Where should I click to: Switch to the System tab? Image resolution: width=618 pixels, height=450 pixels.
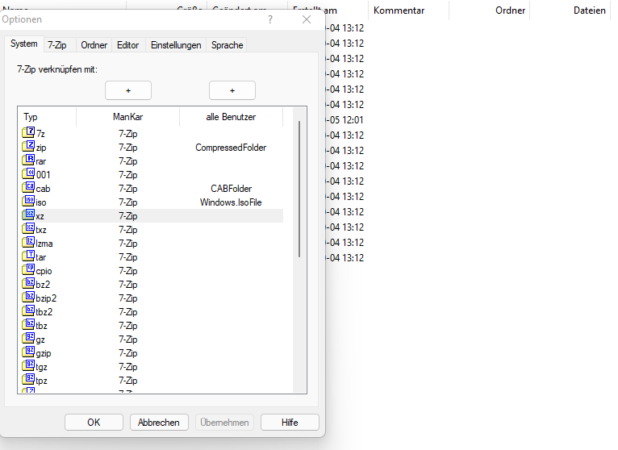click(x=24, y=44)
